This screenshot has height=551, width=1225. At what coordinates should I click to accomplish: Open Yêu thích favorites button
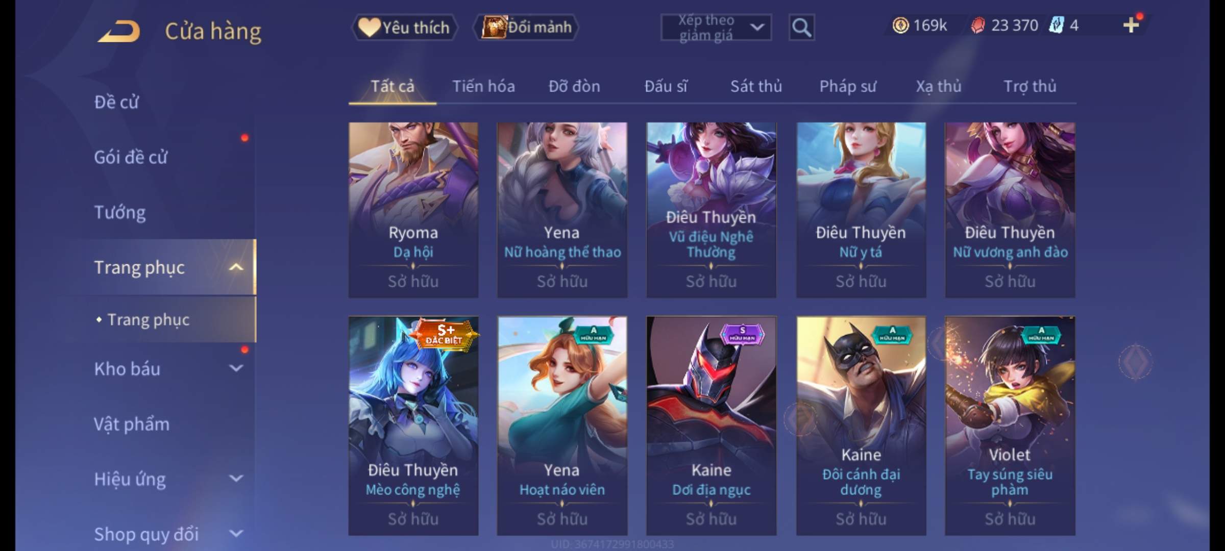404,27
